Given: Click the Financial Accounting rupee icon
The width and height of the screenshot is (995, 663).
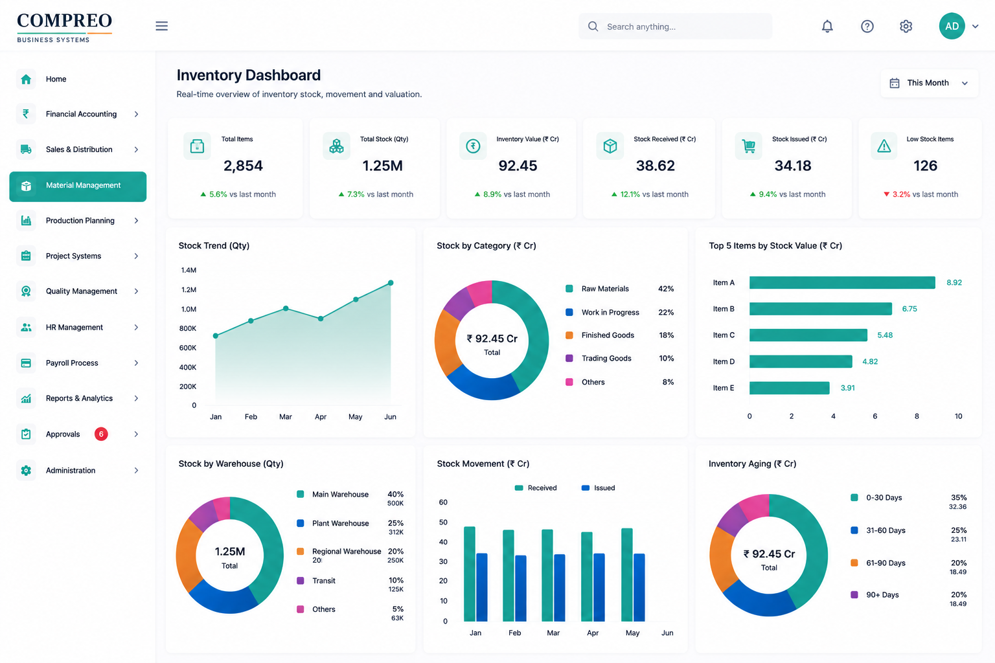Looking at the screenshot, I should [26, 114].
